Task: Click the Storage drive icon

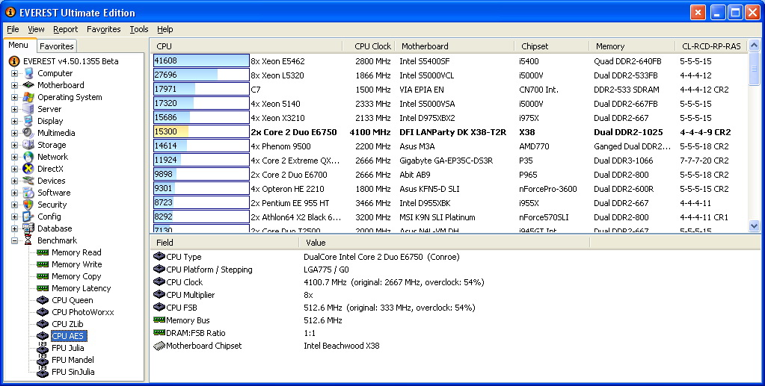Action: pyautogui.click(x=28, y=145)
